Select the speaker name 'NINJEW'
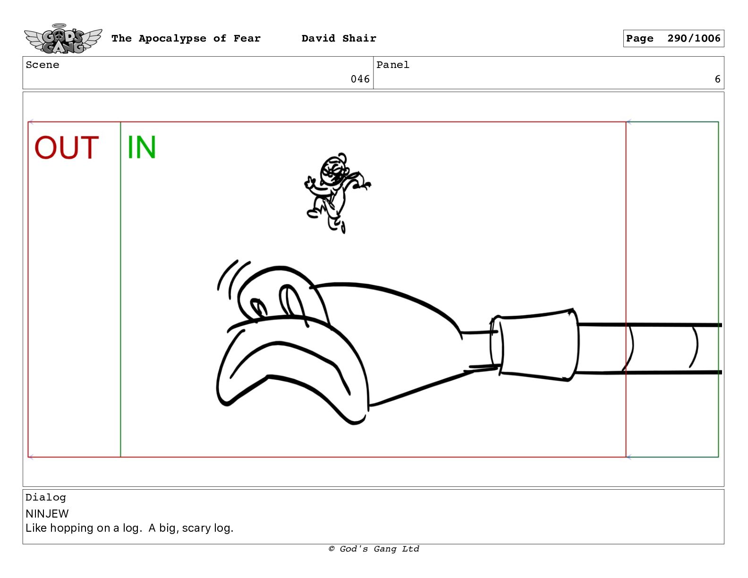The height and width of the screenshot is (578, 748). pos(47,514)
